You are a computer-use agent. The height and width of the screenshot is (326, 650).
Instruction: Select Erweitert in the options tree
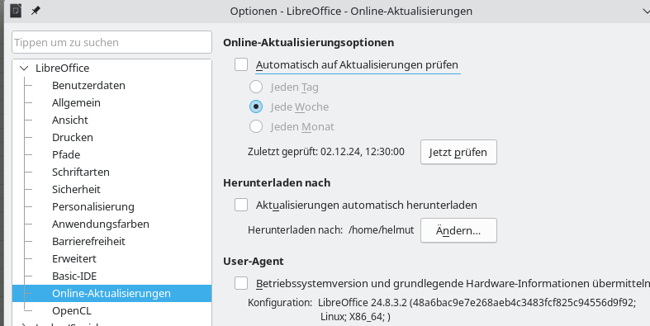74,259
